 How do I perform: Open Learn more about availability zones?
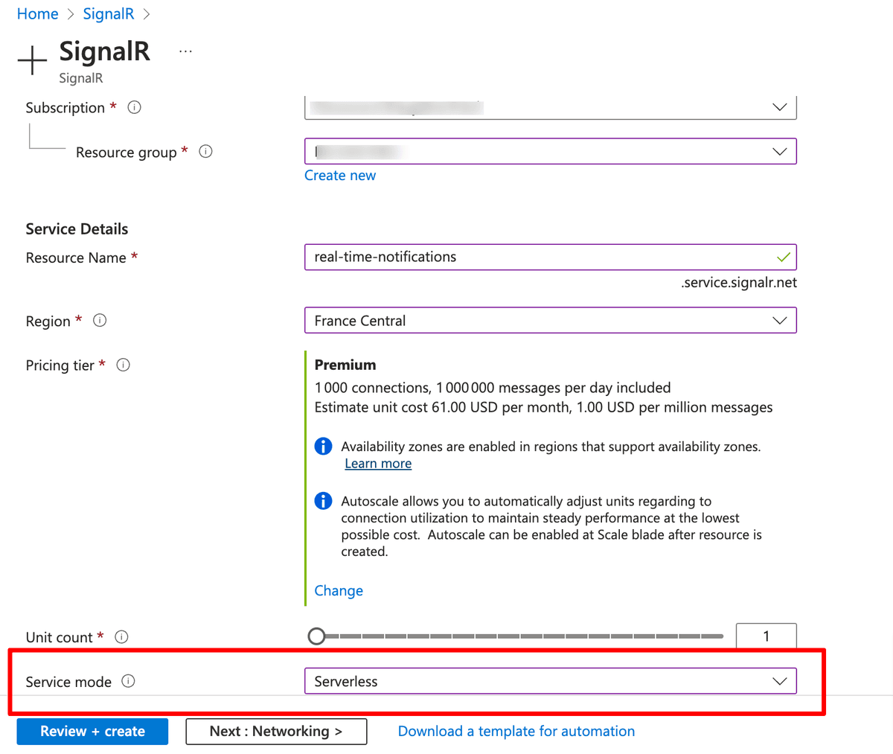pyautogui.click(x=378, y=464)
